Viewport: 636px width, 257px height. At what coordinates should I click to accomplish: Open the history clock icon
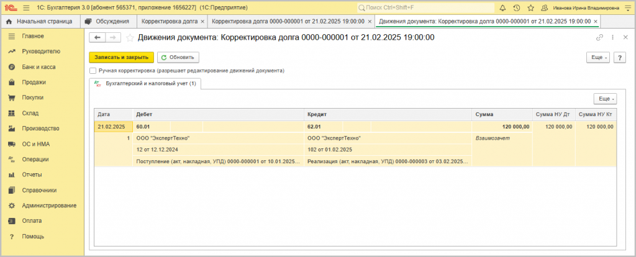[x=516, y=7]
